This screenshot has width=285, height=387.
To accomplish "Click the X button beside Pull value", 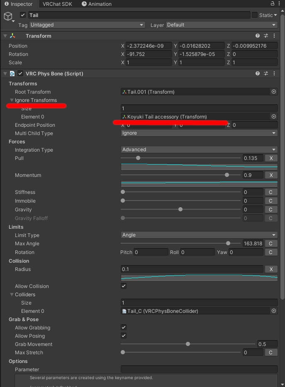I will click(x=271, y=158).
